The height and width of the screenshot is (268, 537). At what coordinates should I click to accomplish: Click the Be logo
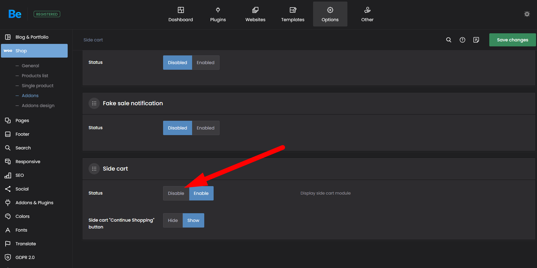[15, 14]
